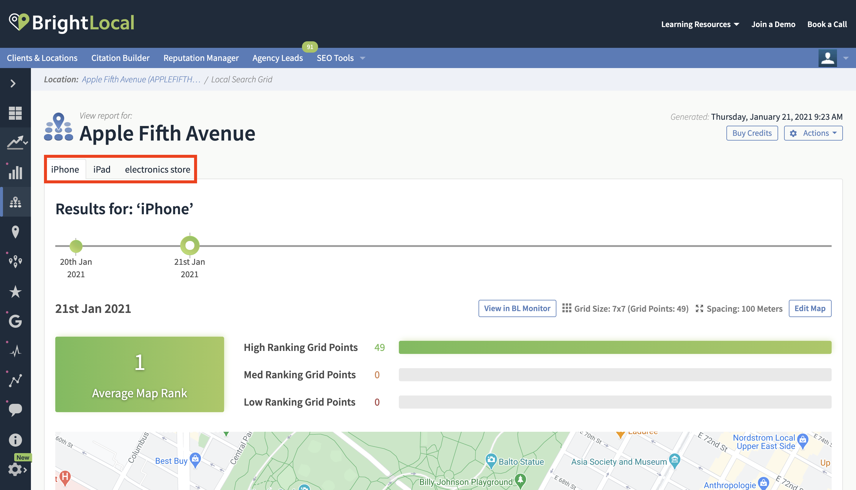
Task: Open the pulse activity sidebar icon
Action: click(x=15, y=351)
